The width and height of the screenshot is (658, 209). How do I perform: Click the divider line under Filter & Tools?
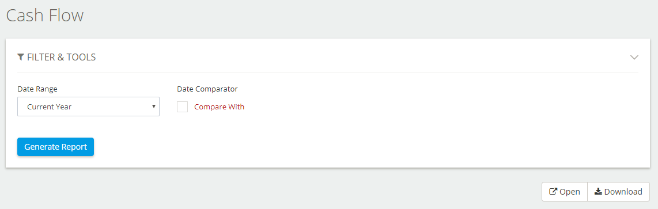[328, 73]
